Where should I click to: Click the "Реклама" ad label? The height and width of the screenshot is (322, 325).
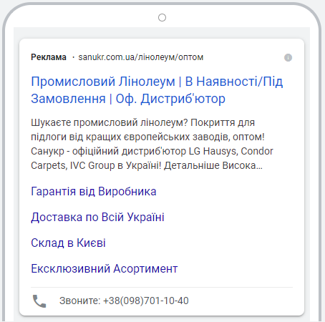tap(49, 57)
